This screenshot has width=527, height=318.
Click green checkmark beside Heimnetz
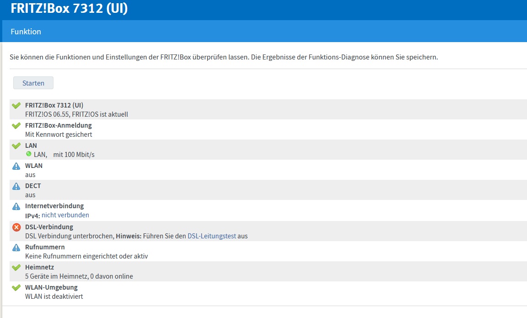(16, 268)
